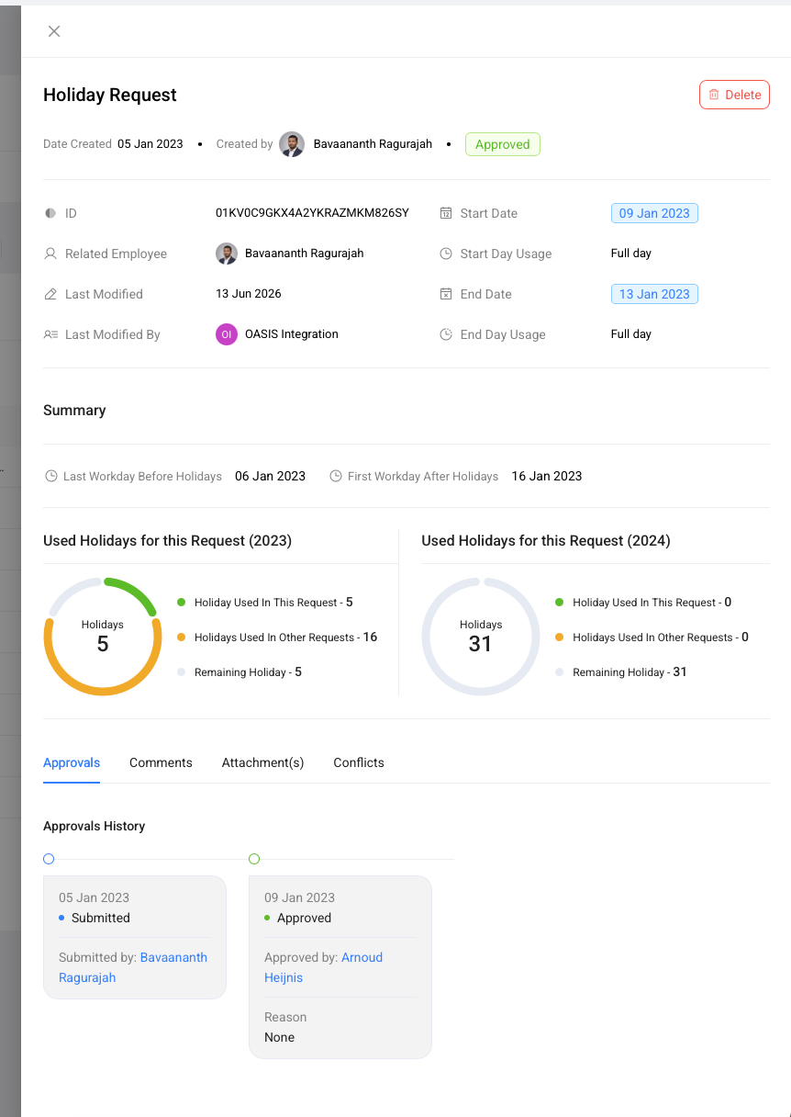The width and height of the screenshot is (791, 1117).
Task: Click the 2024 holidays donut chart
Action: [481, 637]
